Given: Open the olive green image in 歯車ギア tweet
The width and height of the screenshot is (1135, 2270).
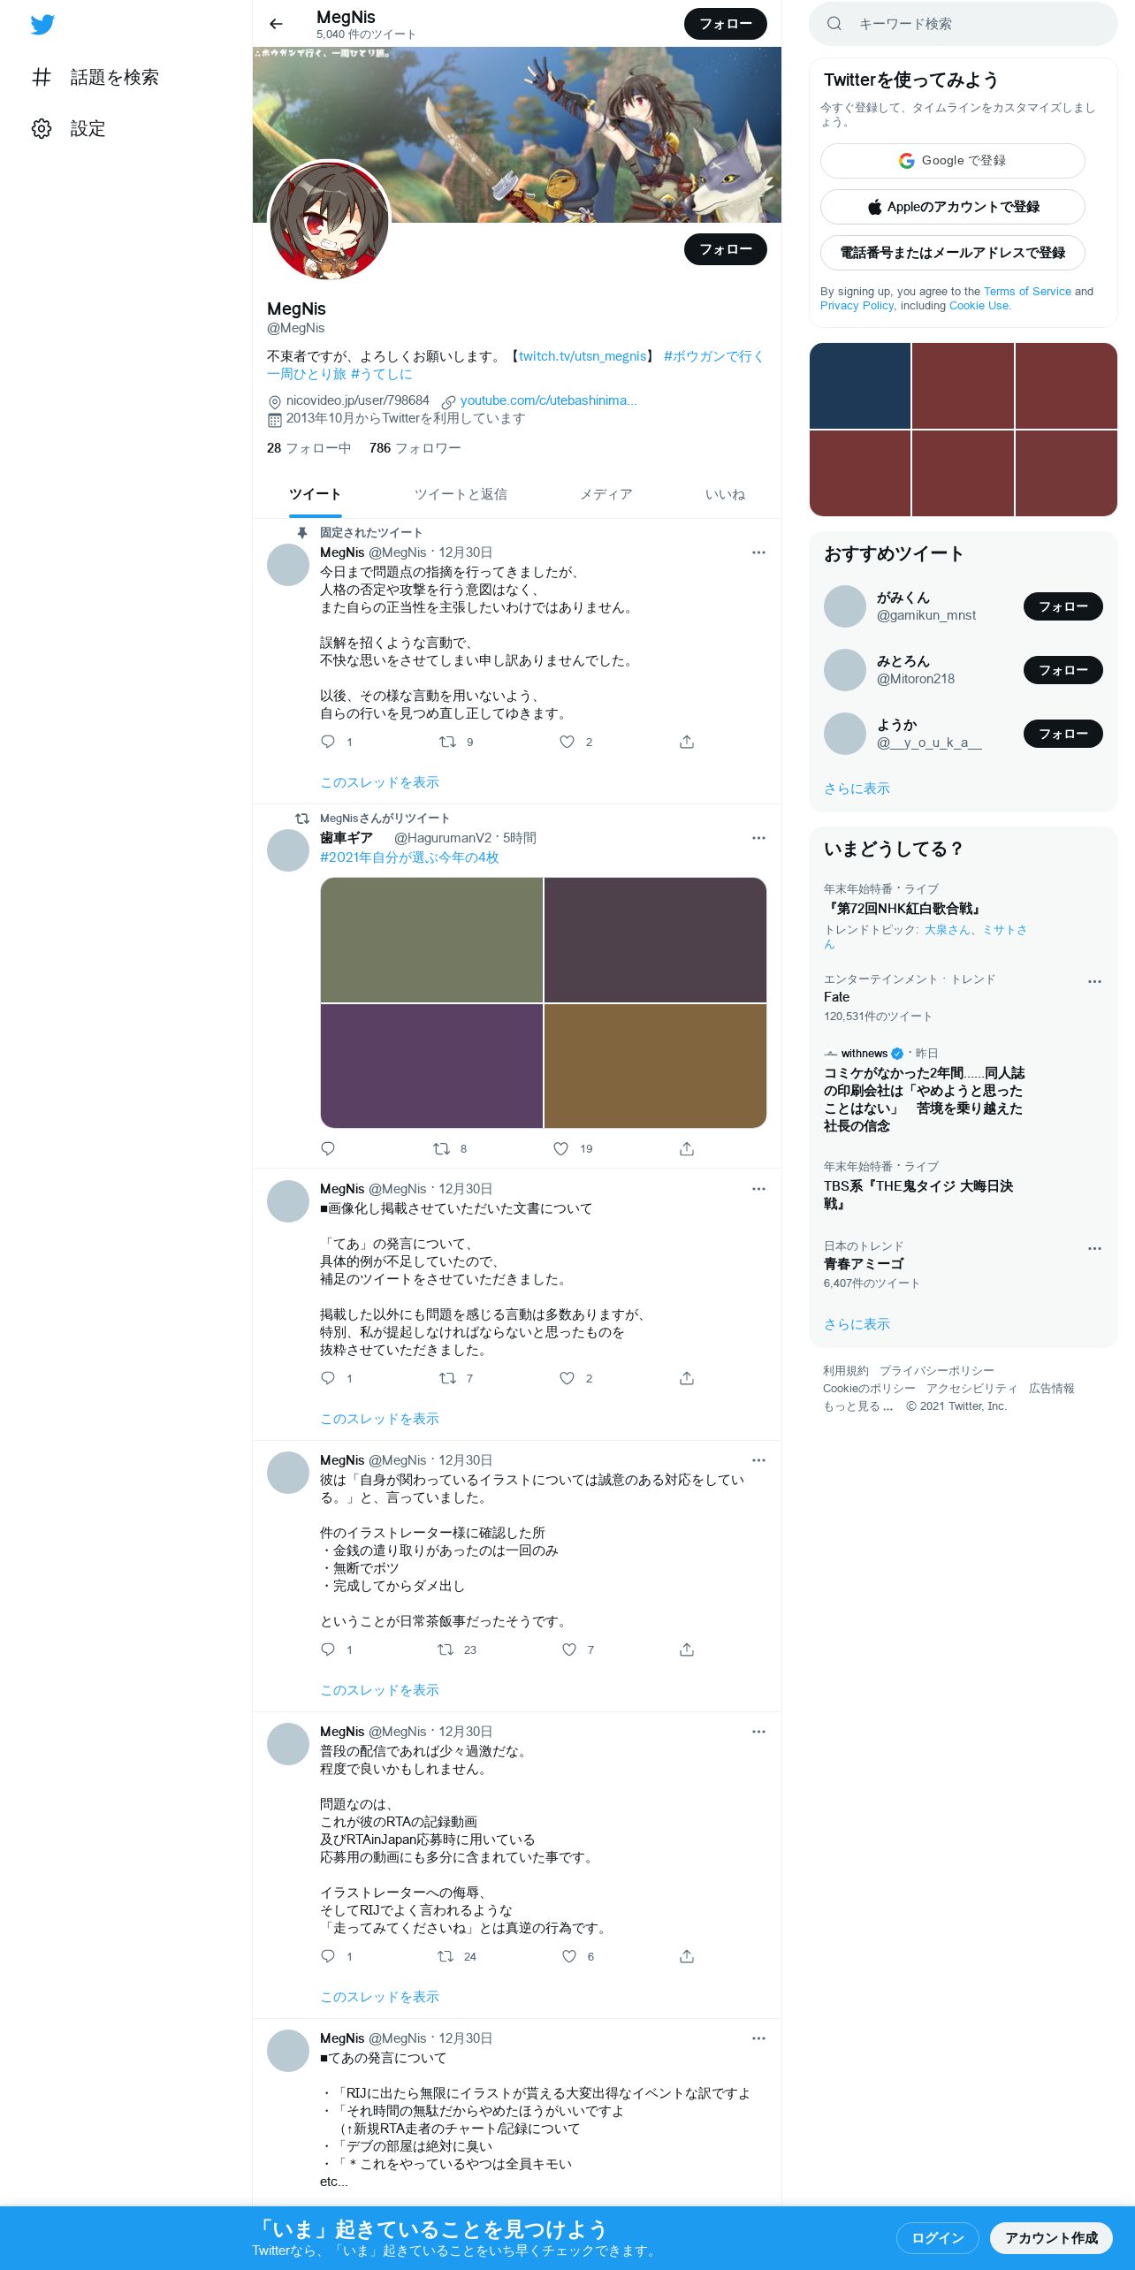Looking at the screenshot, I should point(431,940).
